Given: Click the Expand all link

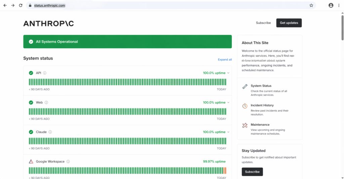Looking at the screenshot, I should [225, 60].
